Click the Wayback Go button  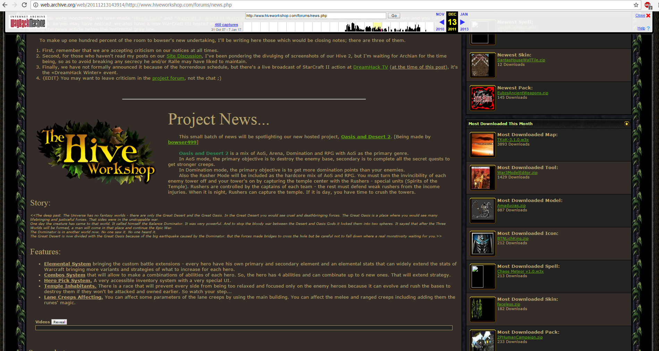[394, 16]
